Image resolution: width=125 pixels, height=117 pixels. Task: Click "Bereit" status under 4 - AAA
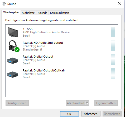(26, 36)
